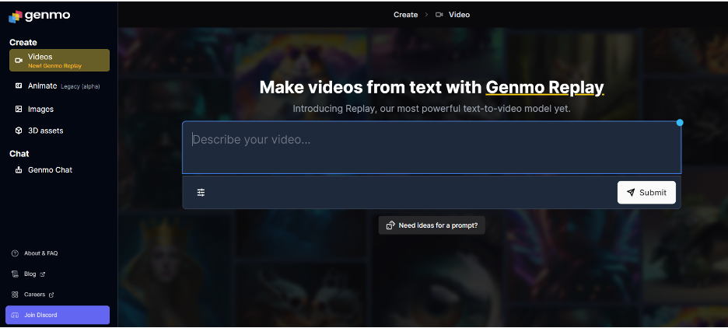Click the Video breadcrumb item
Viewport: 728px width, 328px height.
pos(453,15)
